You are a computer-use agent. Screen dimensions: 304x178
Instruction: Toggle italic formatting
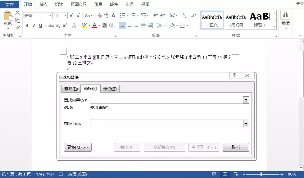(x=34, y=26)
